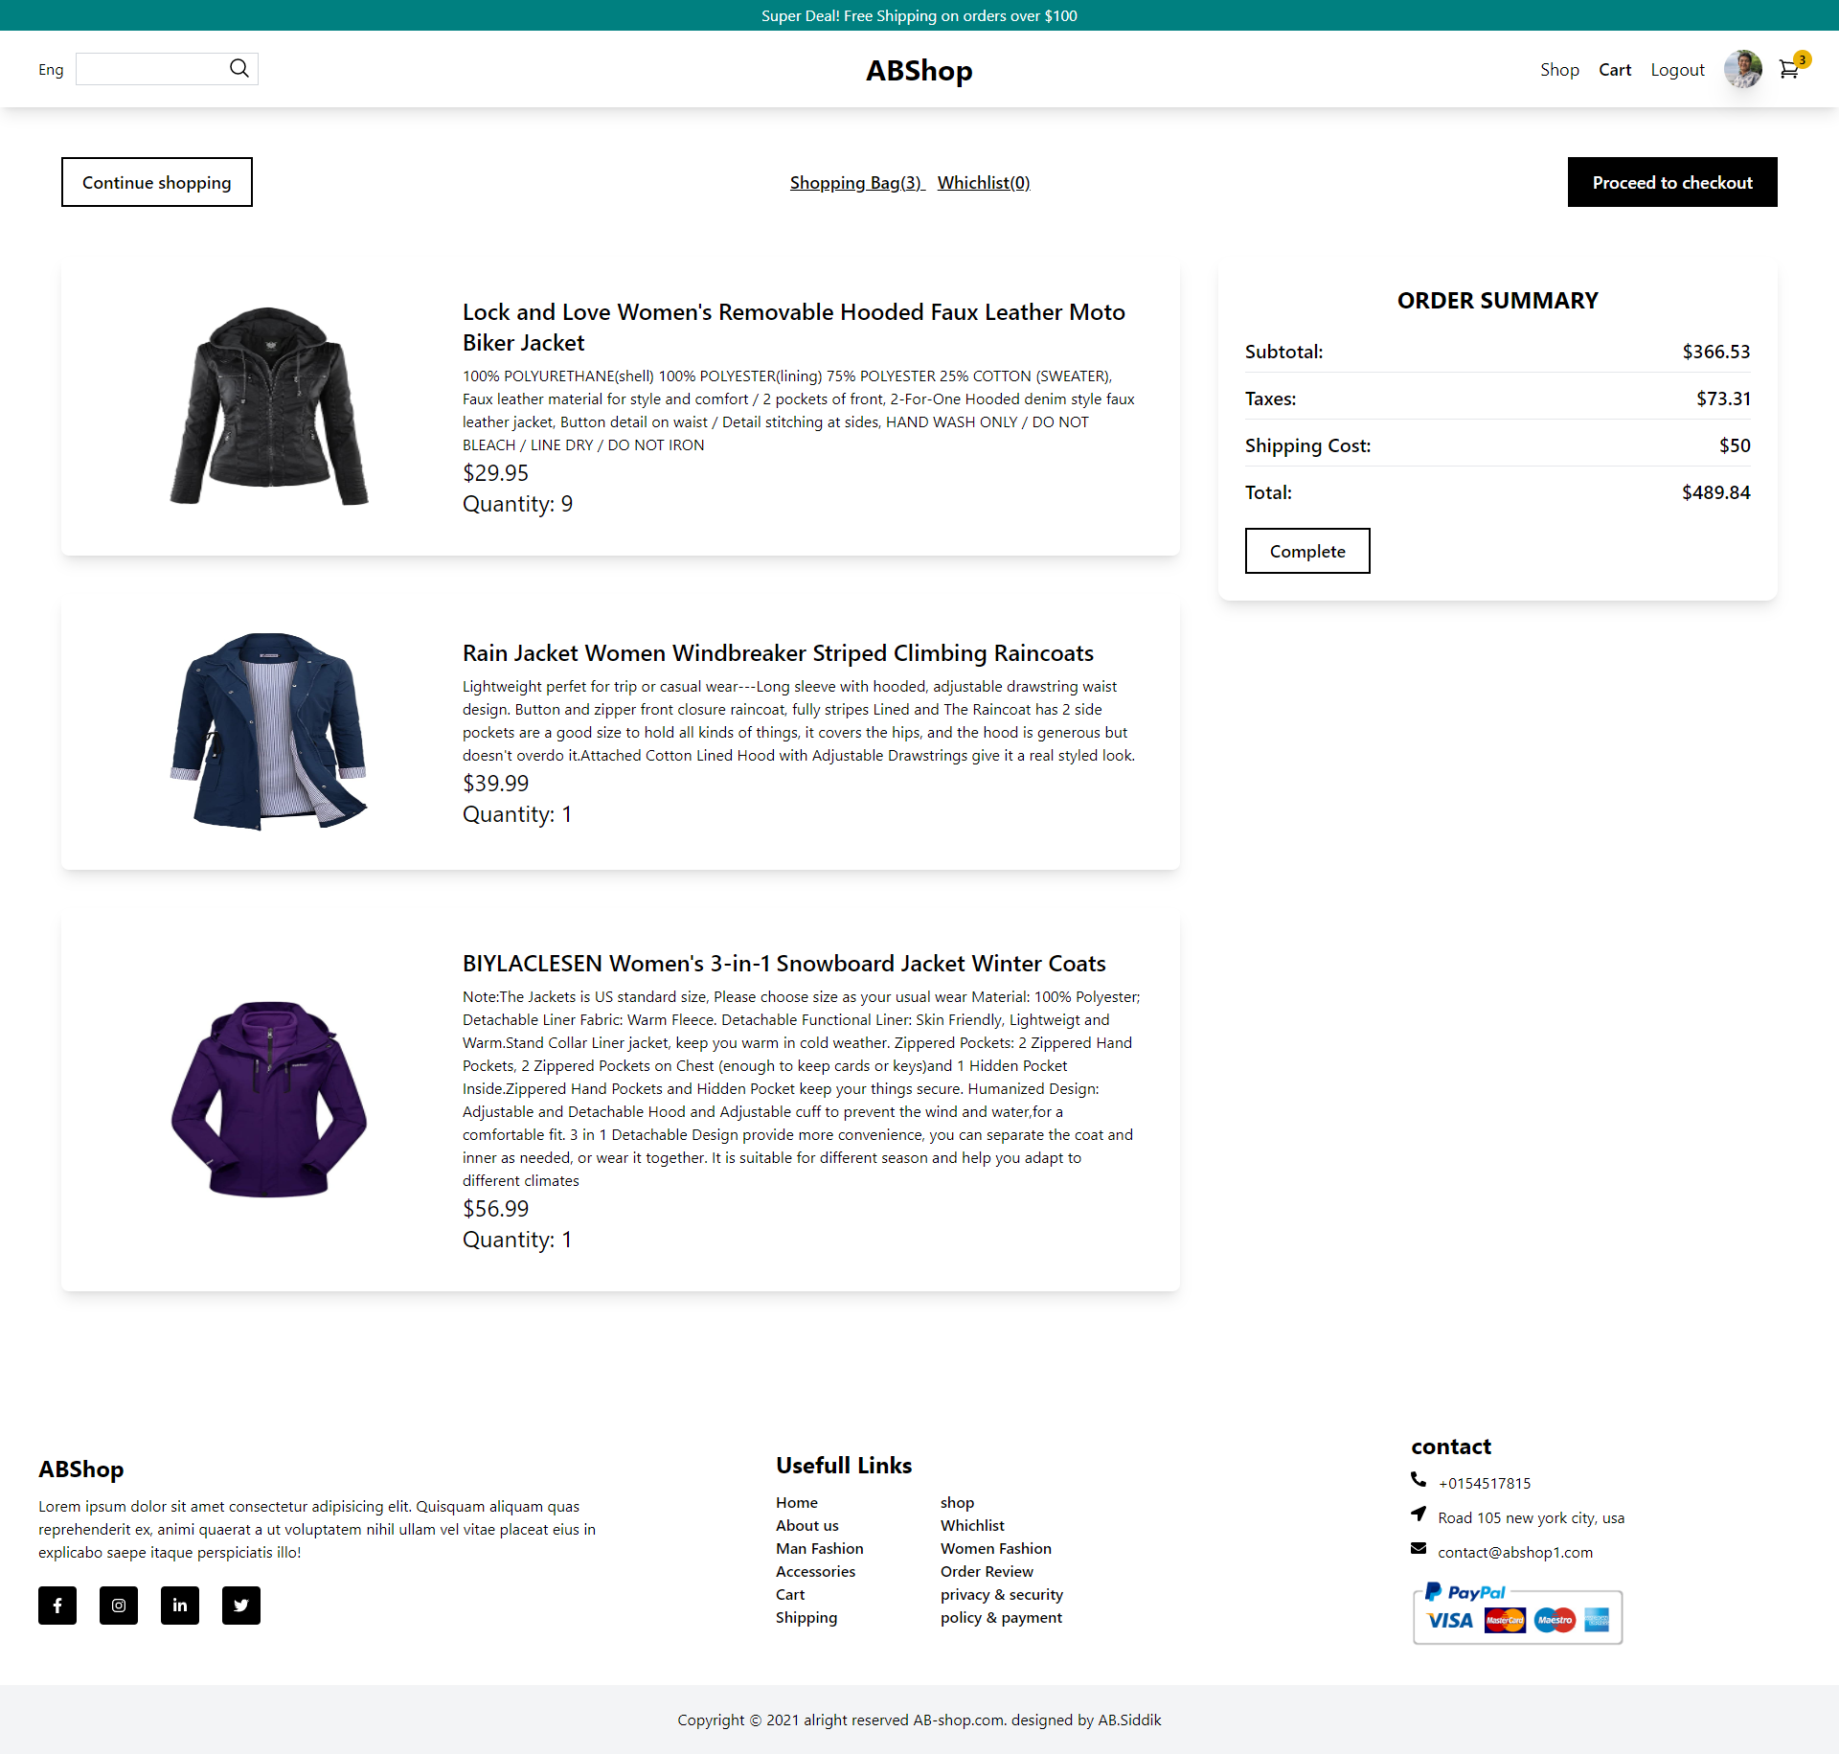
Task: Open the Instagram social icon
Action: [119, 1606]
